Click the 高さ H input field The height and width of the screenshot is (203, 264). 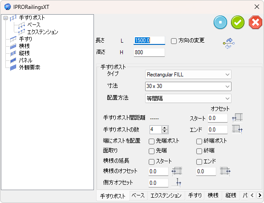149,52
